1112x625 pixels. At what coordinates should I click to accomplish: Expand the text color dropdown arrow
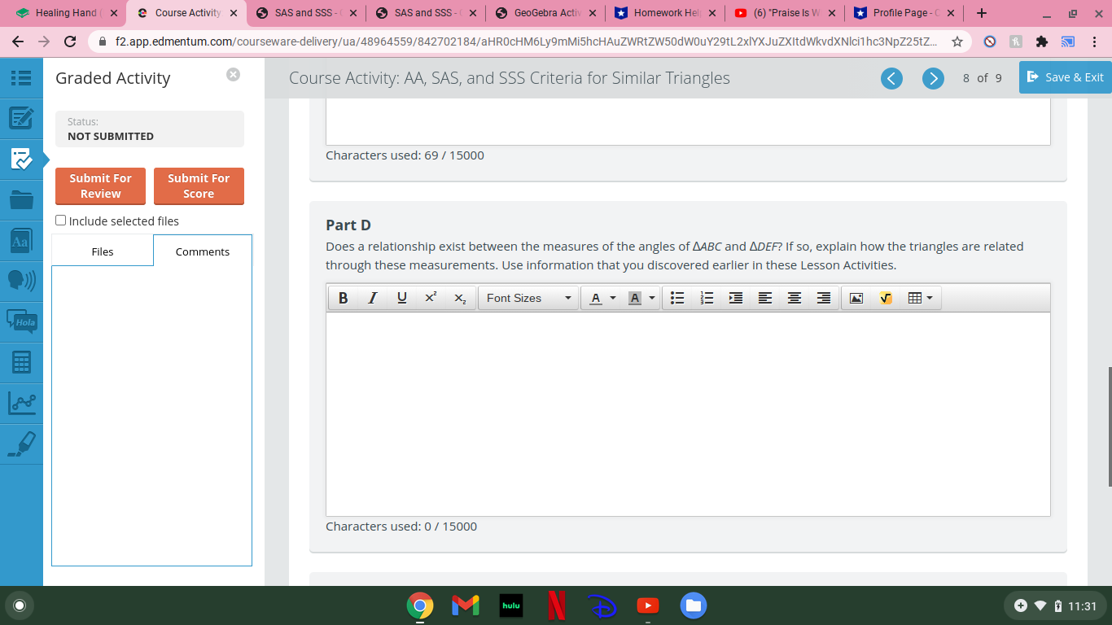tap(611, 298)
